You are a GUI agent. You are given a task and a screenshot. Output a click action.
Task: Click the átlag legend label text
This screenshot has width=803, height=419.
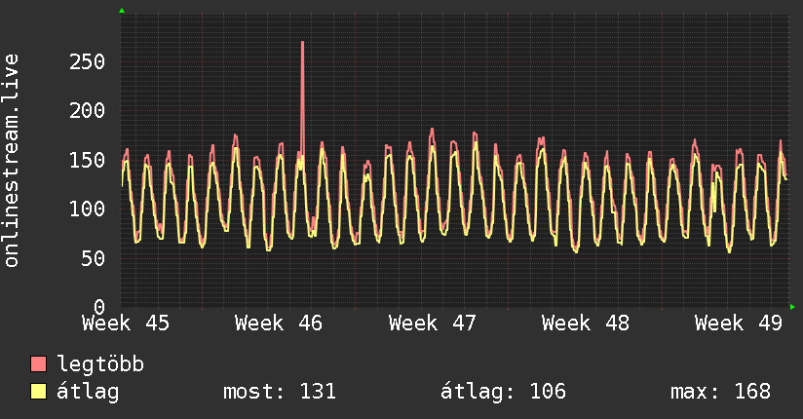point(88,393)
